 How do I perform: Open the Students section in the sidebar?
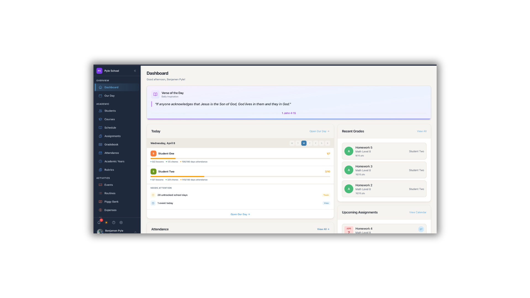[110, 111]
